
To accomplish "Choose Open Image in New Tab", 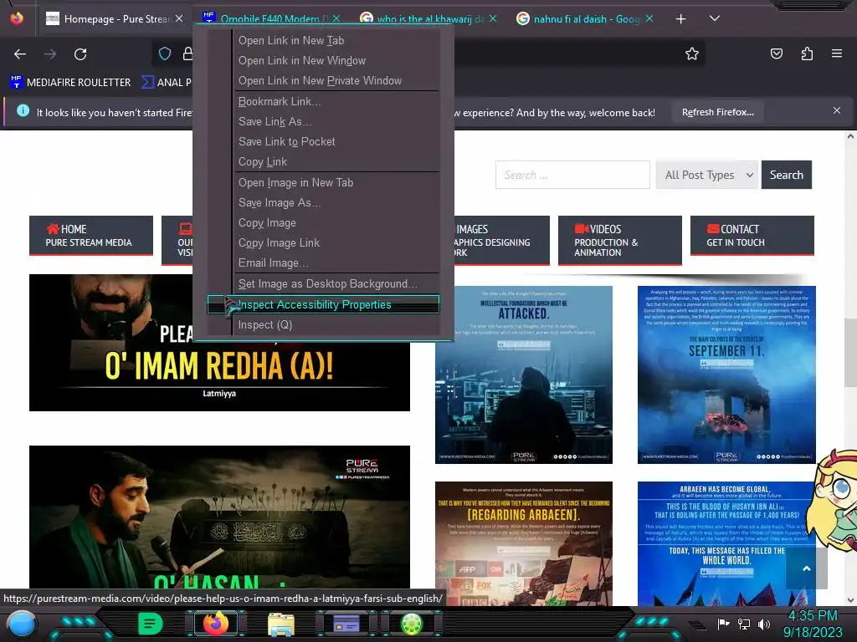I will click(x=336, y=183).
